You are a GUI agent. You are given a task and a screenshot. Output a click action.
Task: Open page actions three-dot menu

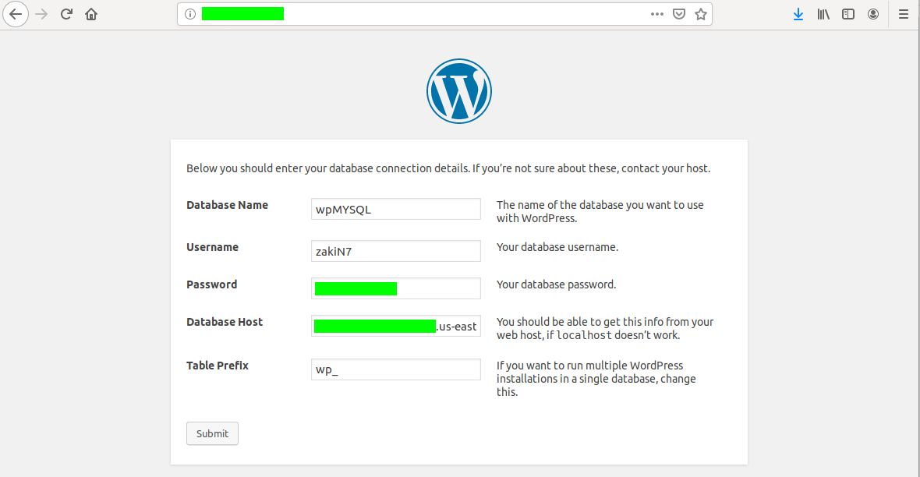657,14
